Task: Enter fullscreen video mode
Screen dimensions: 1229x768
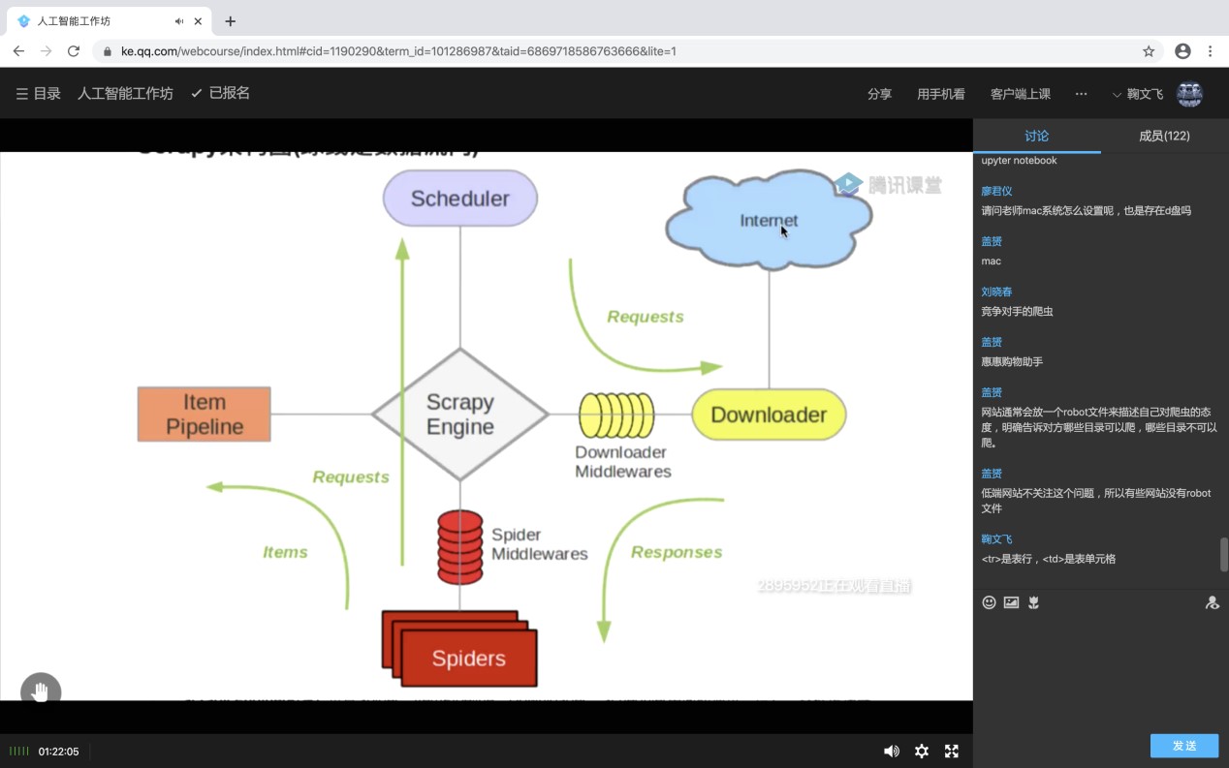Action: click(952, 751)
